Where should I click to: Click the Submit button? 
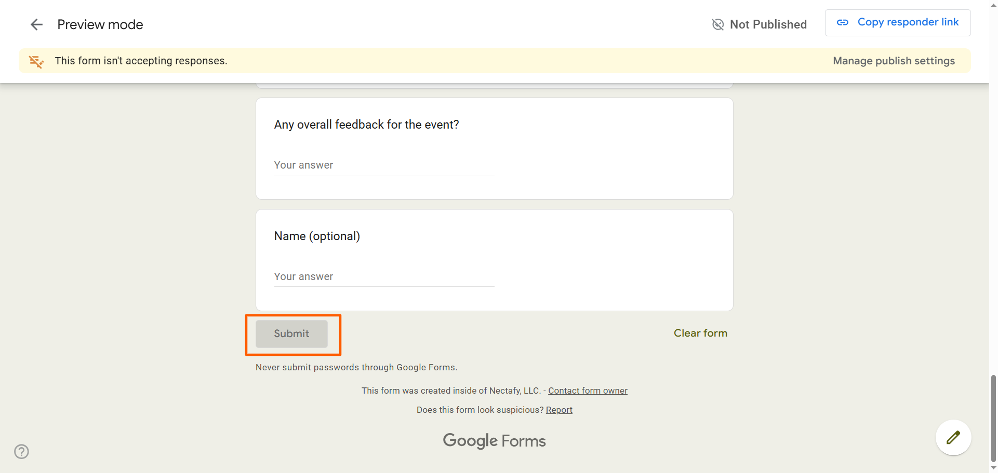pyautogui.click(x=291, y=333)
